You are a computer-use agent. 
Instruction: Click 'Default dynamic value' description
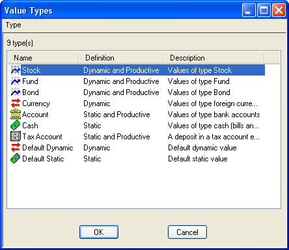[x=202, y=148]
